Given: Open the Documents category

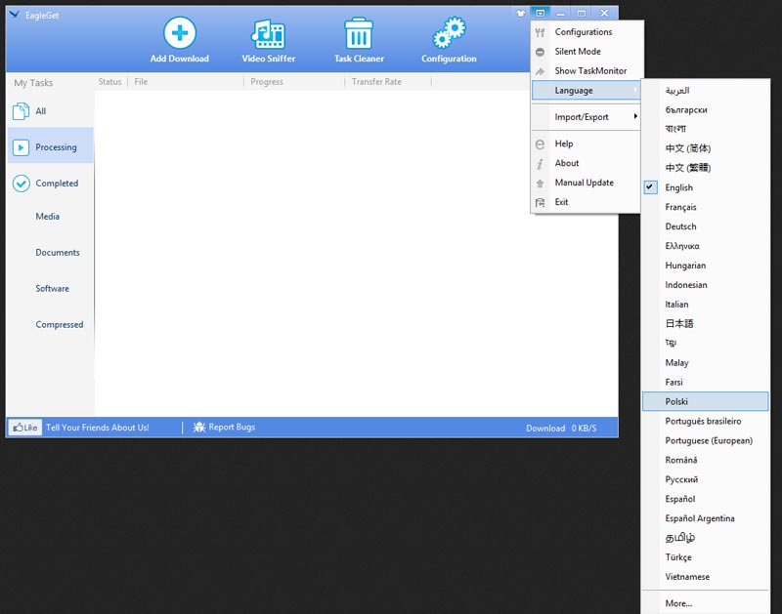Looking at the screenshot, I should tap(58, 253).
